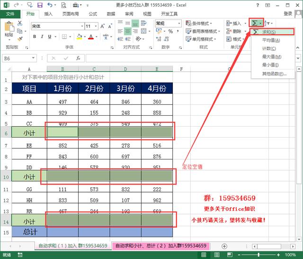Click the 登录 sign-in link
The width and height of the screenshot is (303, 259).
[287, 14]
